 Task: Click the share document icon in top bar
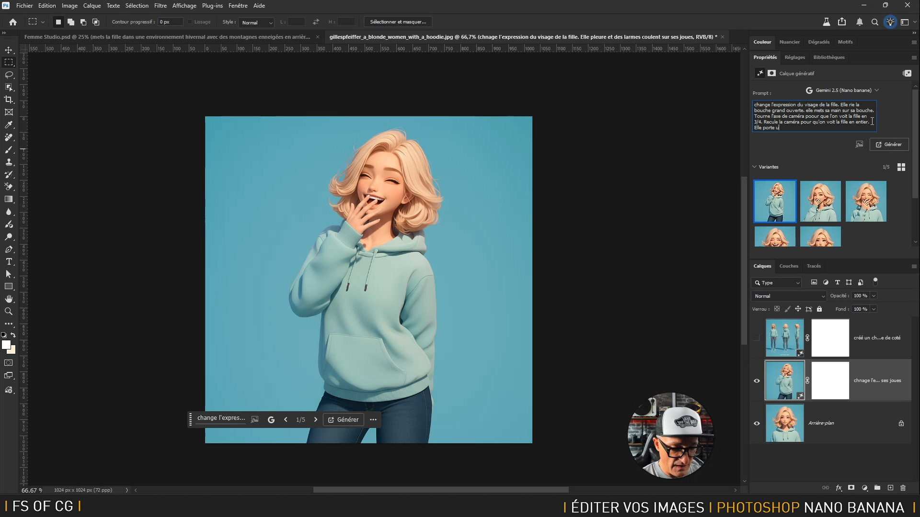tap(842, 22)
